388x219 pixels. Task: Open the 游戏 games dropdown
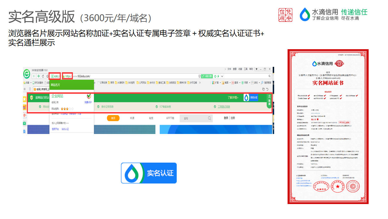256,83
